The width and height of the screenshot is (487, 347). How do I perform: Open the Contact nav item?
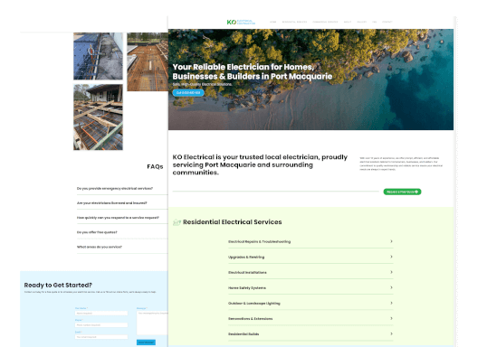pyautogui.click(x=387, y=22)
